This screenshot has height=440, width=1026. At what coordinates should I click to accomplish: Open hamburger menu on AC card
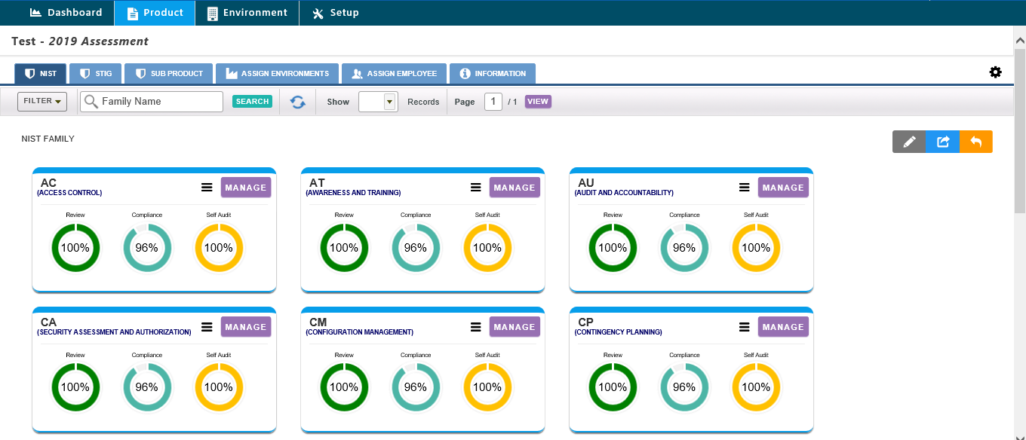tap(207, 188)
